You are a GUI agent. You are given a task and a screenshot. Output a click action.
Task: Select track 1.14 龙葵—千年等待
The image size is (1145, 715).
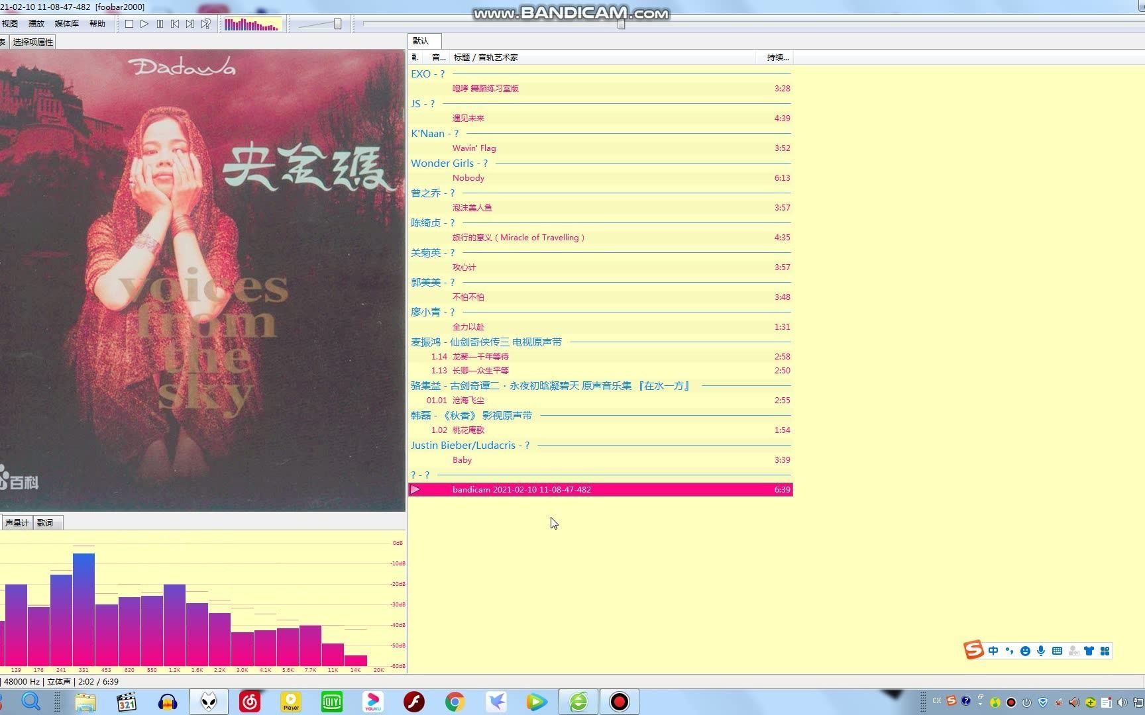tap(600, 356)
